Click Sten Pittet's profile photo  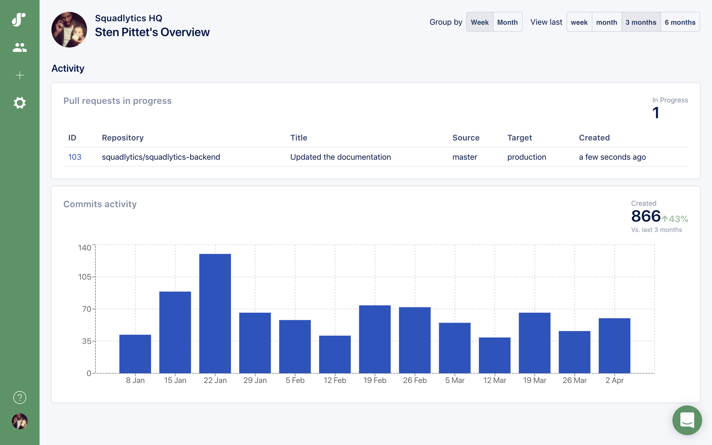(x=69, y=30)
